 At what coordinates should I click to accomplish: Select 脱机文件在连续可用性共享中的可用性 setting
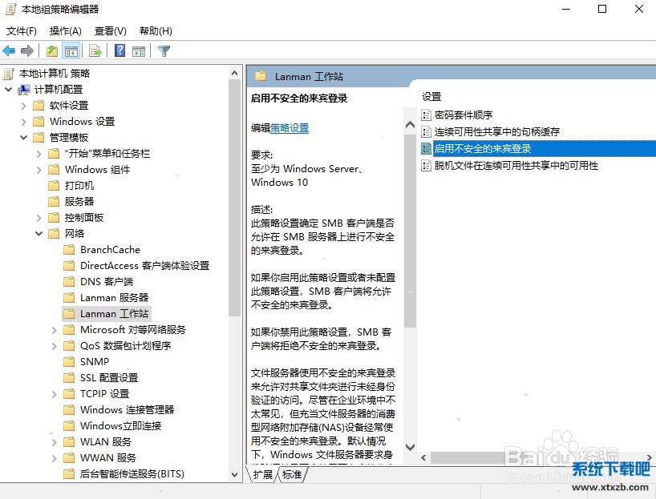click(516, 166)
